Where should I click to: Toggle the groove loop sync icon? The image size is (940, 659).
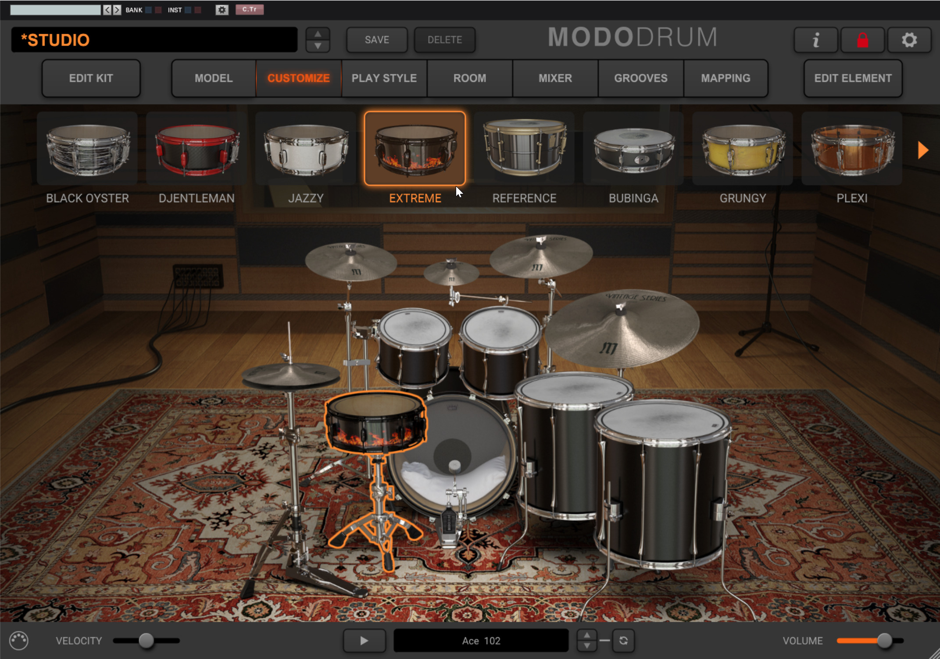[623, 641]
